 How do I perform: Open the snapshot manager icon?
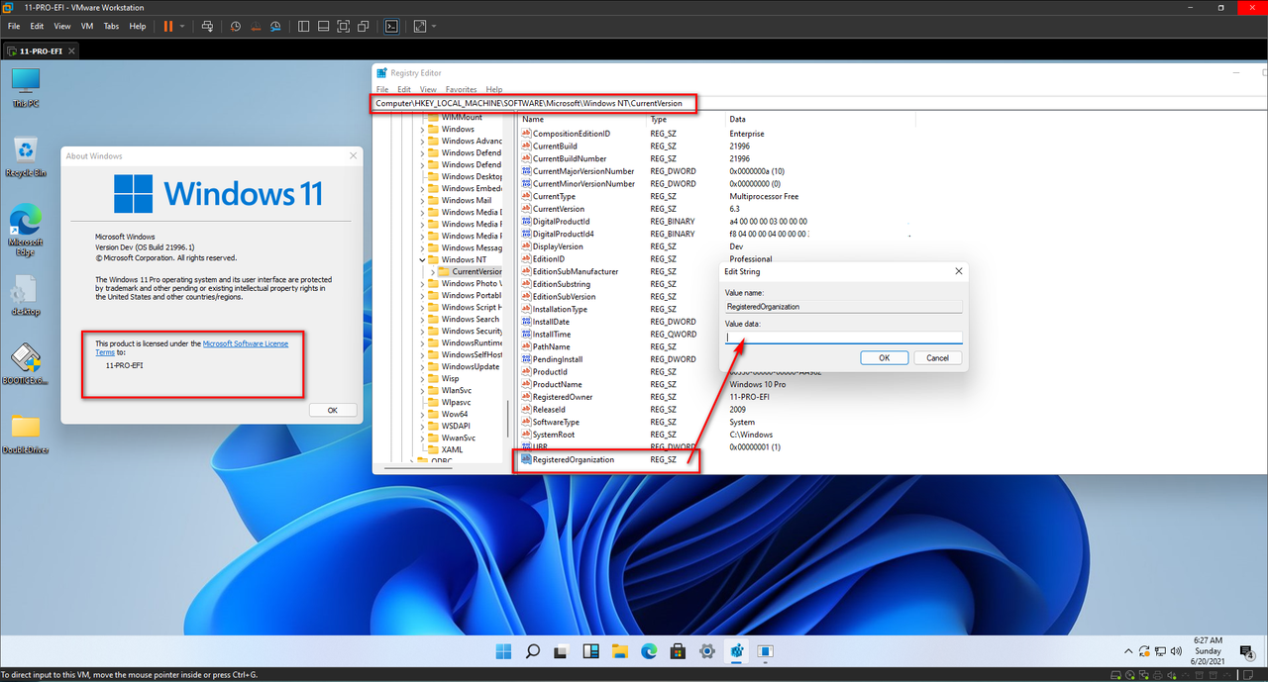[x=275, y=26]
